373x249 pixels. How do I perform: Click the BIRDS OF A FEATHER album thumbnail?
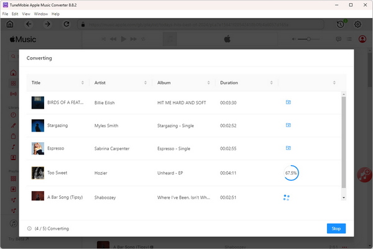[x=38, y=102]
